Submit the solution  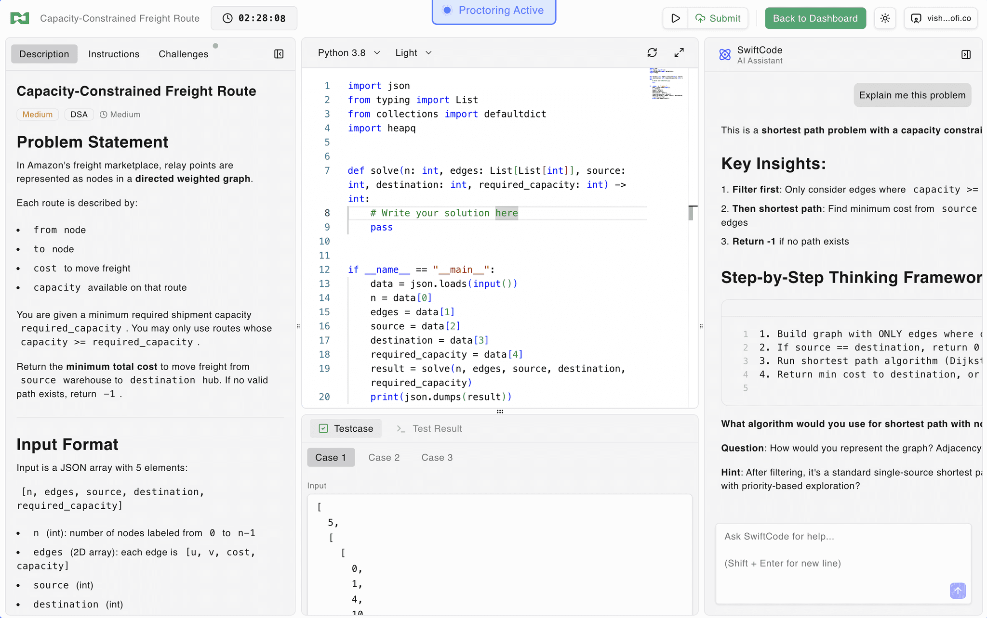tap(718, 18)
